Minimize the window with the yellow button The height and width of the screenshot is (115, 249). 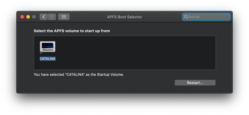[x=28, y=17]
